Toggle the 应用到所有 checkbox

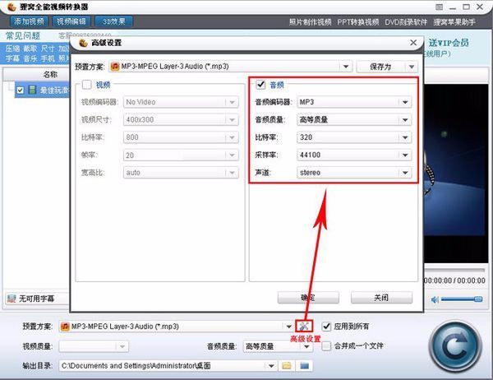coord(326,327)
